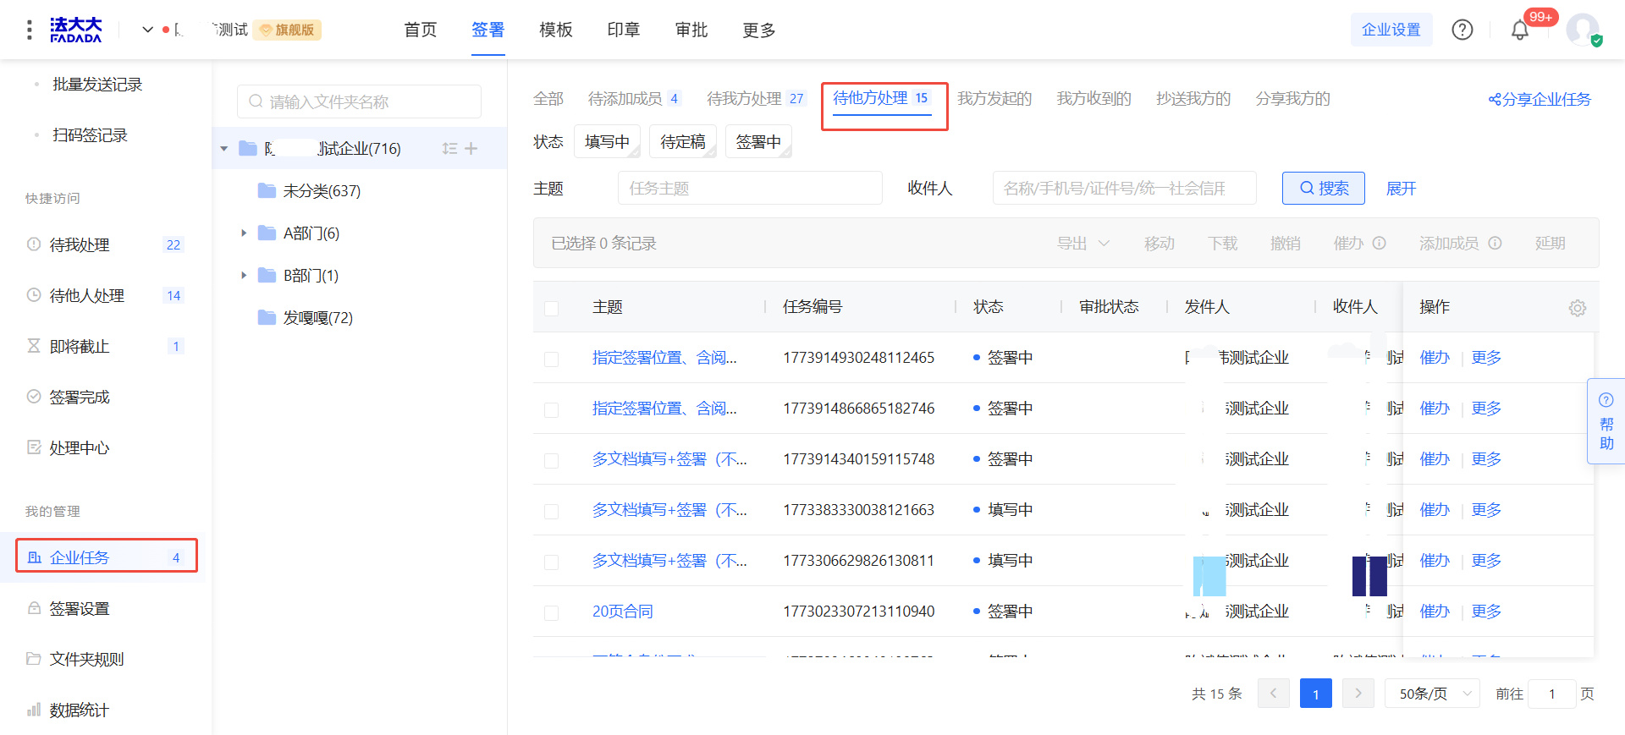The height and width of the screenshot is (735, 1625).
Task: Toggle the 签署中 status filter
Action: (x=758, y=141)
